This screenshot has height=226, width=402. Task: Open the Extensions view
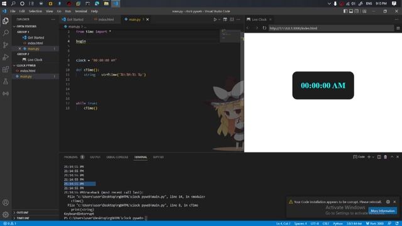(6, 69)
